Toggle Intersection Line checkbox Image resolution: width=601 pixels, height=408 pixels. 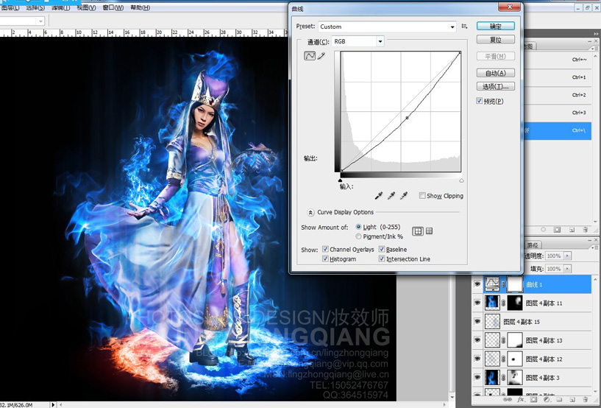pyautogui.click(x=382, y=258)
